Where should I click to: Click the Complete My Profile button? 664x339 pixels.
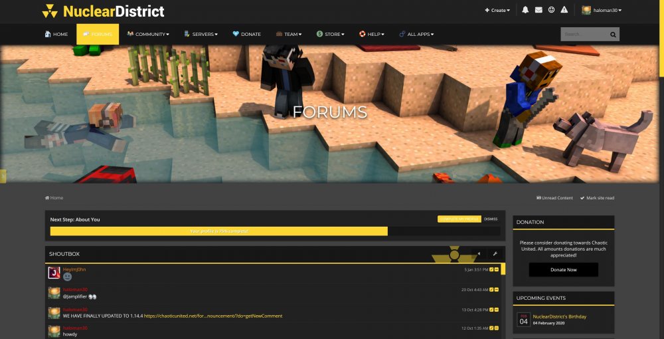pos(459,219)
